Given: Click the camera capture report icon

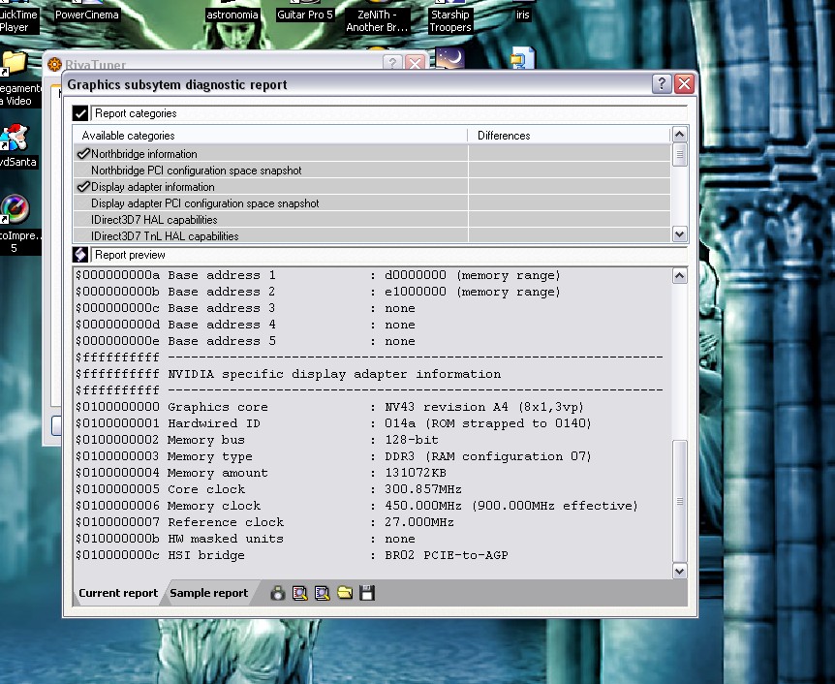Looking at the screenshot, I should [x=277, y=593].
